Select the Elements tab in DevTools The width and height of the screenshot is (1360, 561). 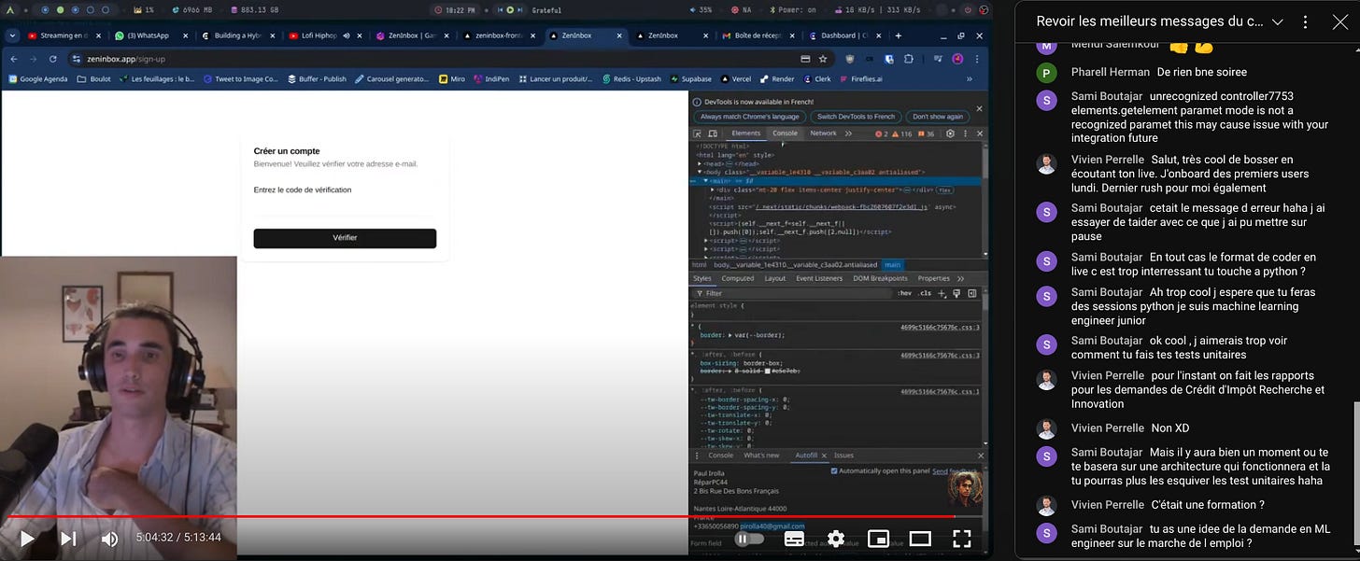pyautogui.click(x=745, y=133)
